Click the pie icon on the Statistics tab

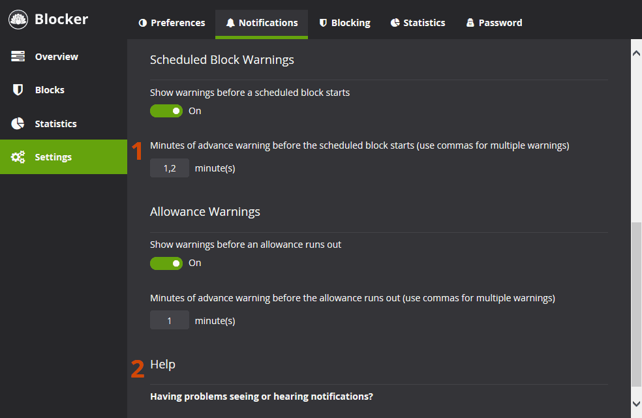tap(394, 22)
